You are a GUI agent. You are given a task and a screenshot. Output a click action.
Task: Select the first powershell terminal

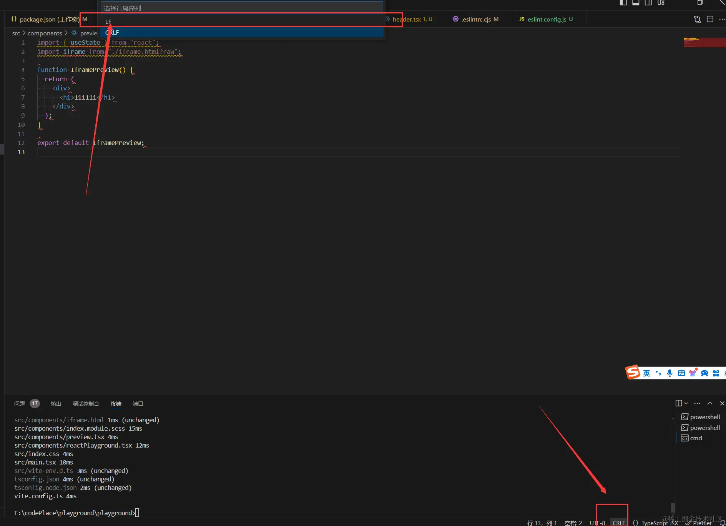[701, 417]
